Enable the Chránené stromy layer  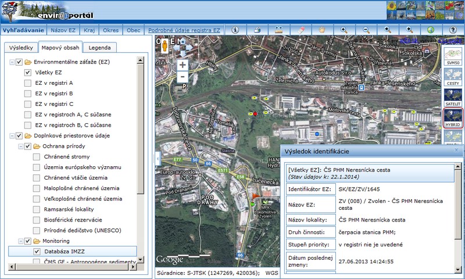(37, 156)
